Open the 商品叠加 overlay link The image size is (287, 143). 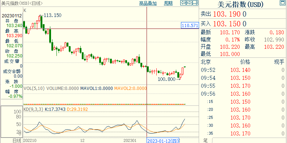coord(148,3)
